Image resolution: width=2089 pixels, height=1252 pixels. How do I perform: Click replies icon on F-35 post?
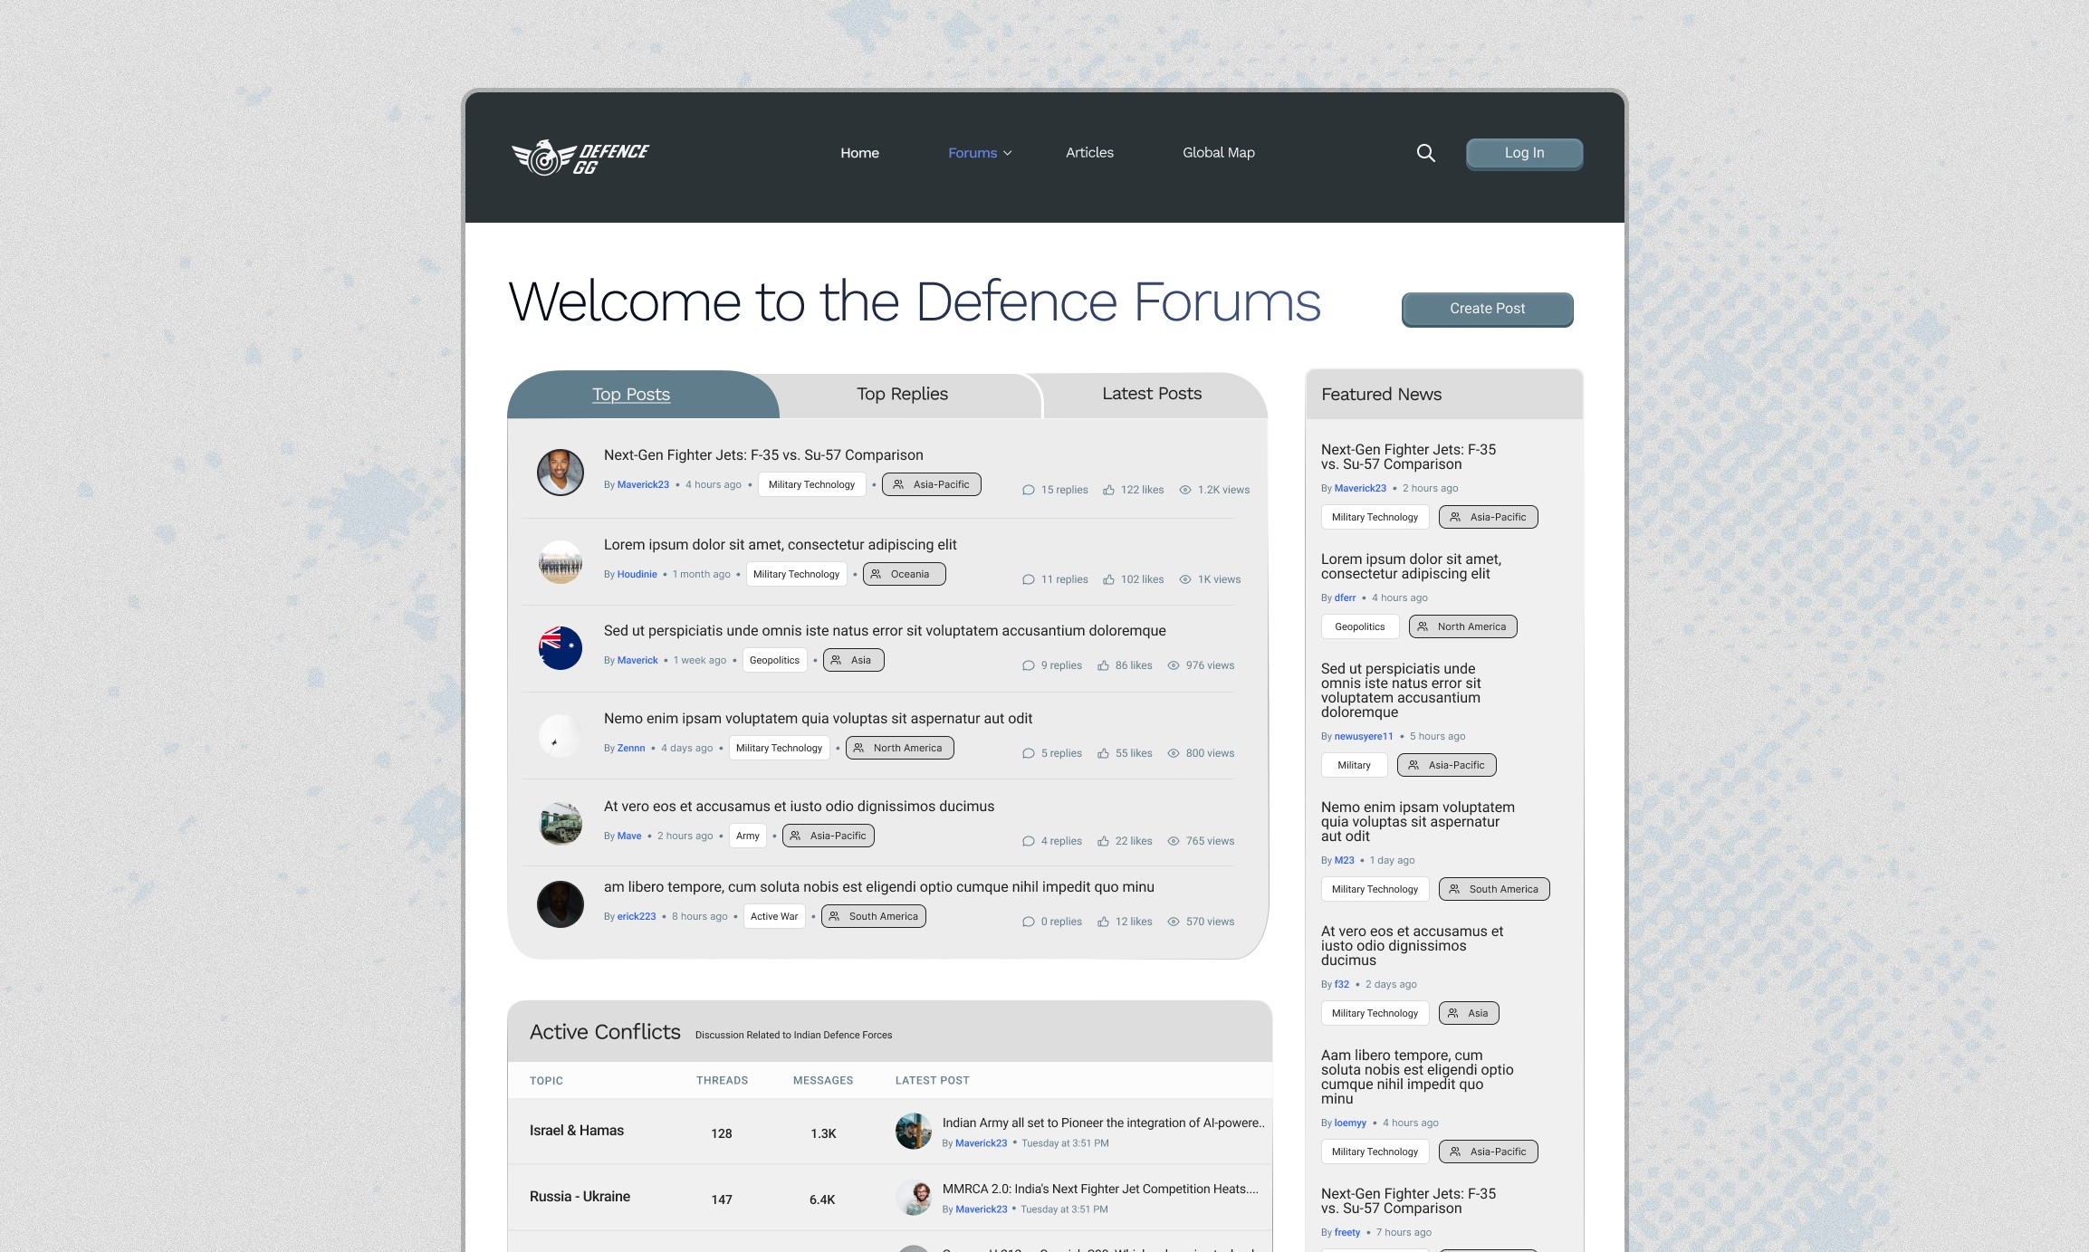(x=1028, y=490)
